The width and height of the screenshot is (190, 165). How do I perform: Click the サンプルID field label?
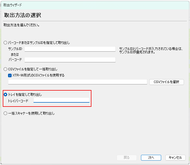[15, 49]
